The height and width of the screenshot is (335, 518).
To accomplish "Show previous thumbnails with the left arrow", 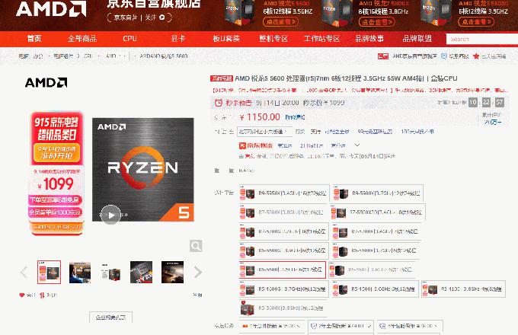I will tap(24, 273).
